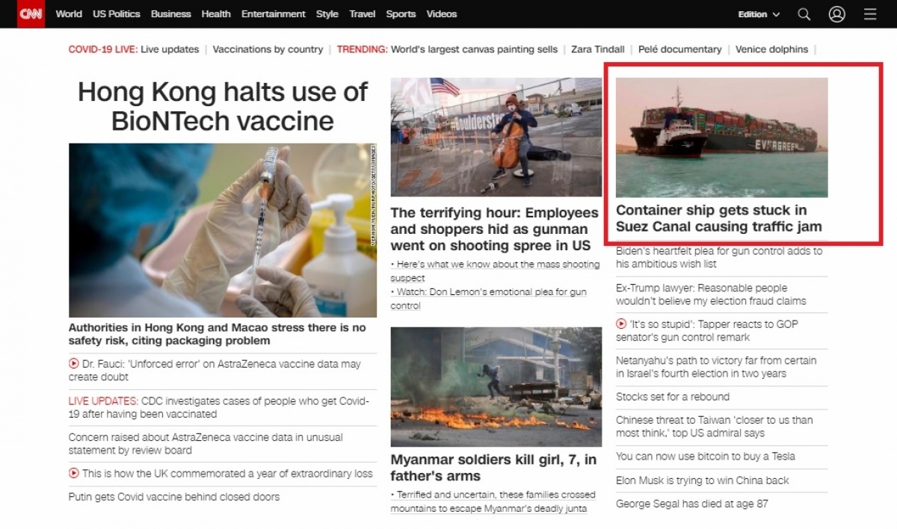Go to the Health section
Viewport: 897px width, 529px height.
(216, 14)
